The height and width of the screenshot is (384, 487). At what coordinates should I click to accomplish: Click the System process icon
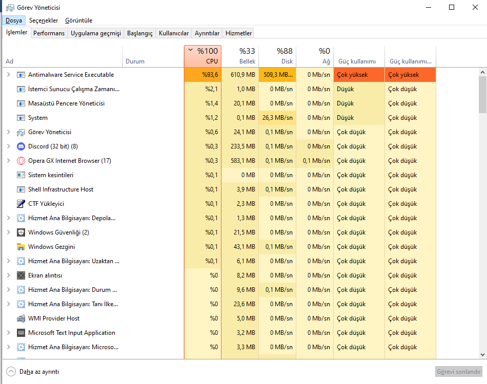(21, 118)
